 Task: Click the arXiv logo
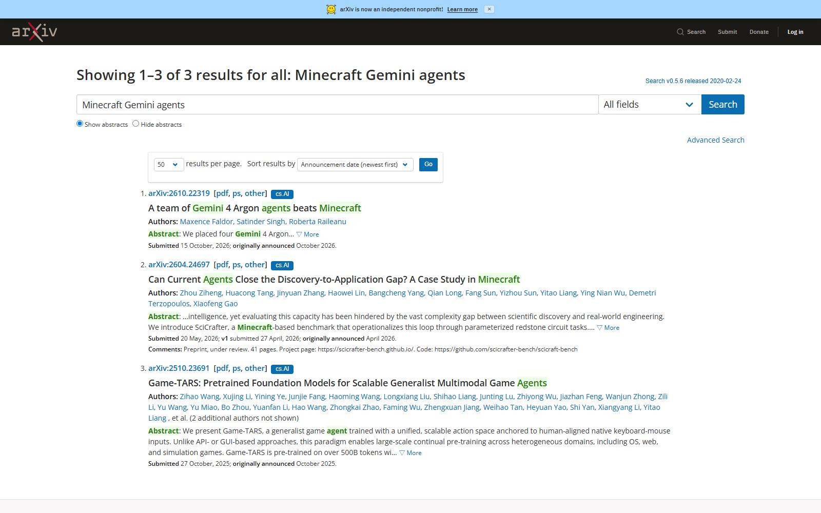click(34, 32)
